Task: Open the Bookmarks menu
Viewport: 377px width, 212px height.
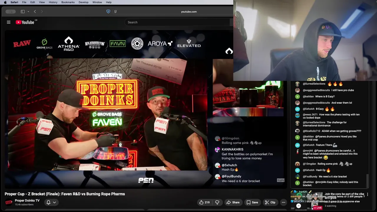Action: [x=68, y=2]
